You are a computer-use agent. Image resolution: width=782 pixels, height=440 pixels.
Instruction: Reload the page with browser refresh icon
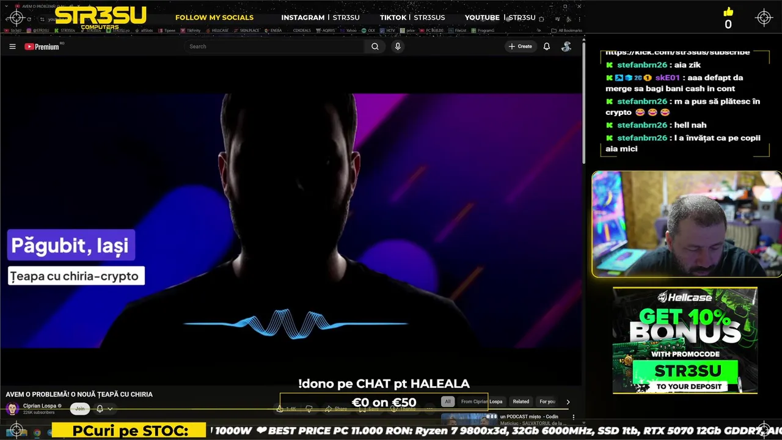29,19
